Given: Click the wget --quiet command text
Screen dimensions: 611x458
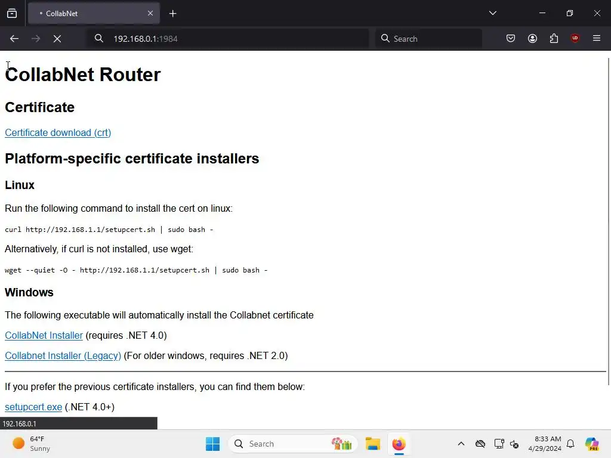Looking at the screenshot, I should pyautogui.click(x=136, y=270).
